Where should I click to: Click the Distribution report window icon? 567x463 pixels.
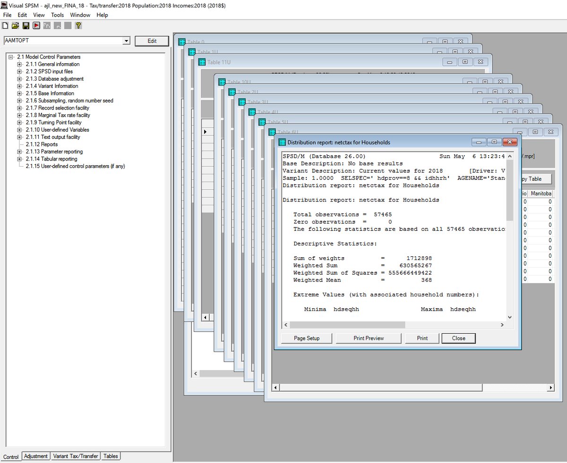click(282, 142)
